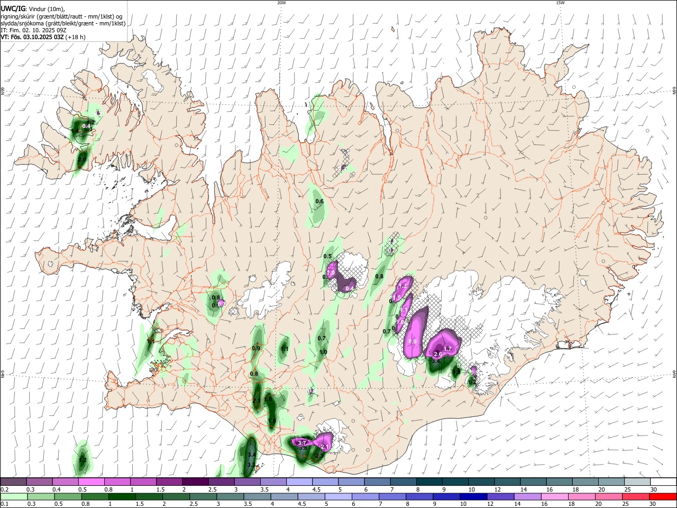
Task: Pick the light pink 16 mm rain swatch
Action: [555, 496]
